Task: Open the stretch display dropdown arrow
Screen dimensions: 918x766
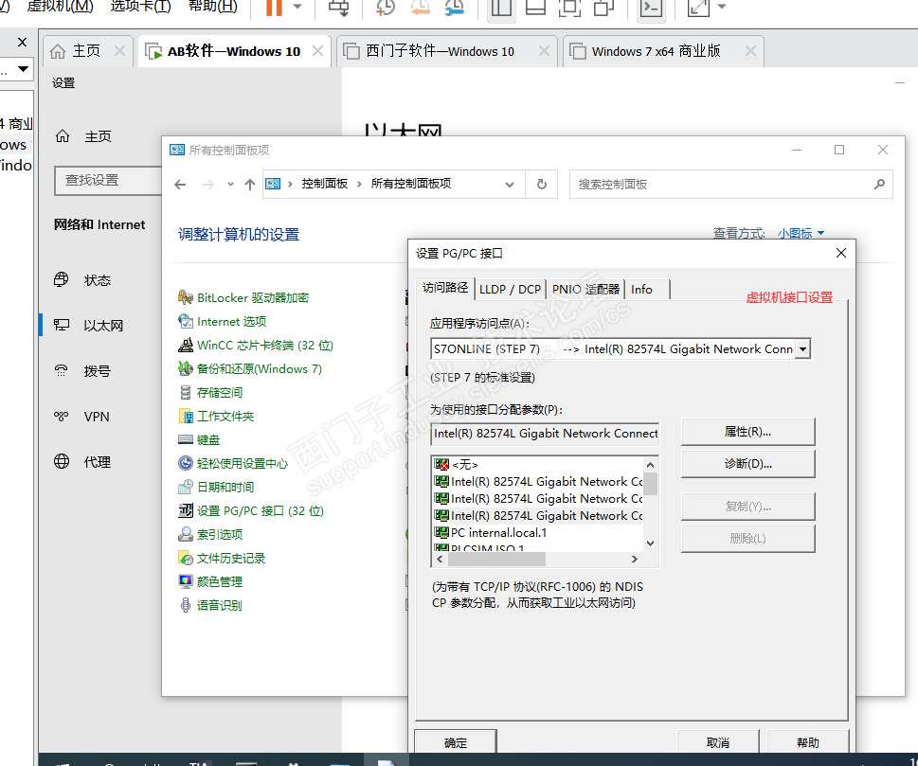Action: (721, 7)
